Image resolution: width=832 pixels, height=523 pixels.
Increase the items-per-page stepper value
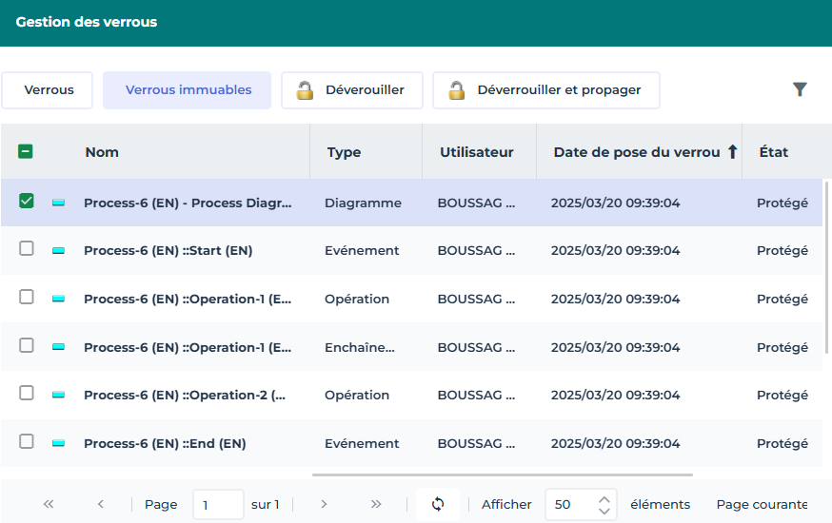point(604,498)
